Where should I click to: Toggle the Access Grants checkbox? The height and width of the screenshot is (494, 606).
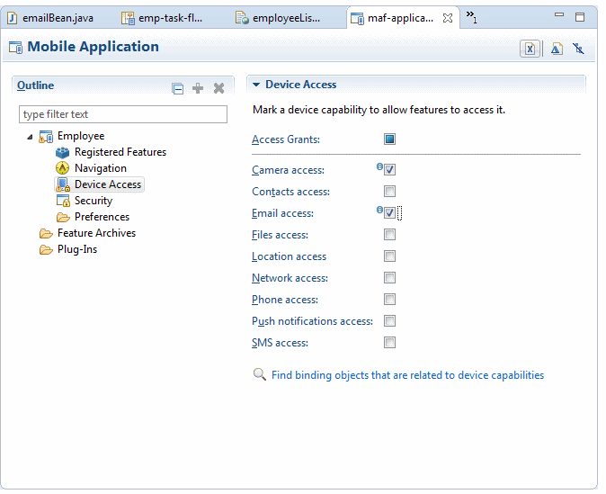pos(389,139)
